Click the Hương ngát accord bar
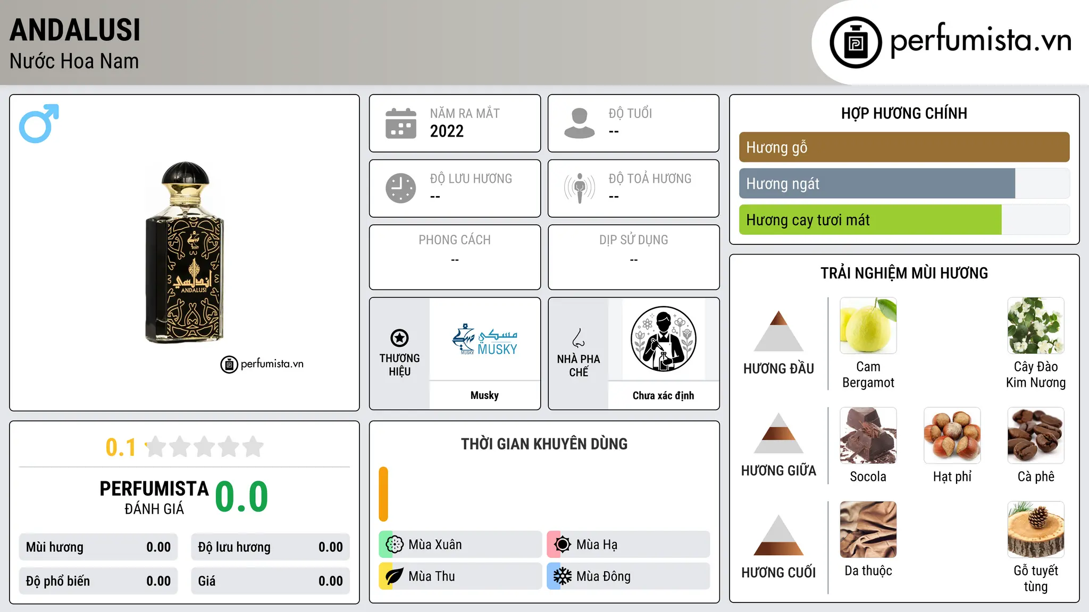Image resolution: width=1089 pixels, height=612 pixels. pyautogui.click(x=904, y=183)
